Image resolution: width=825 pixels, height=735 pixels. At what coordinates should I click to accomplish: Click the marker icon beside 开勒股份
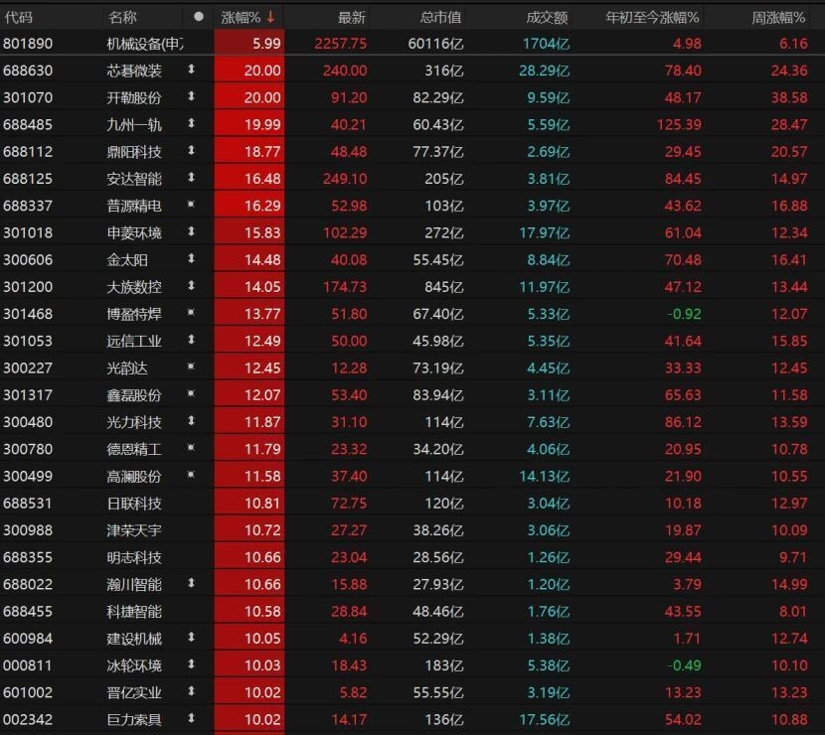[191, 96]
